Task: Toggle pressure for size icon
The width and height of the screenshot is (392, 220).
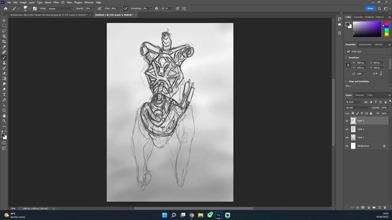Action: 178,9
